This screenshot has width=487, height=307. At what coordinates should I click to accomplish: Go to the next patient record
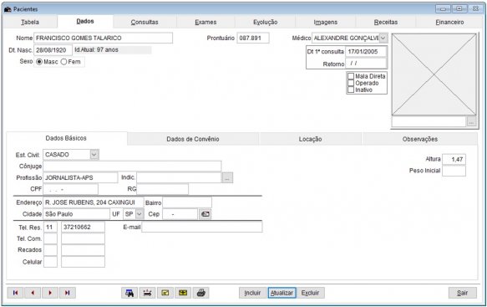(x=50, y=293)
